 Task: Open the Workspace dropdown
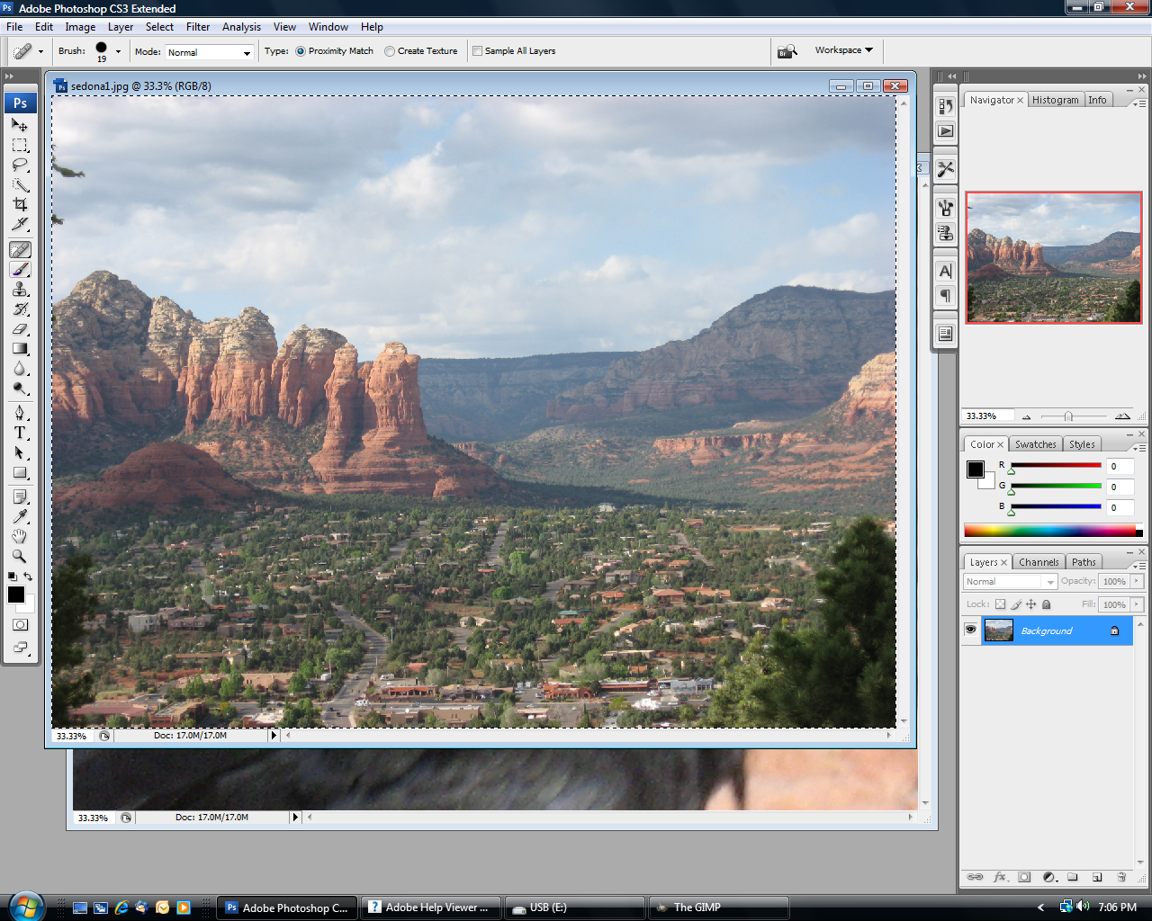point(843,50)
